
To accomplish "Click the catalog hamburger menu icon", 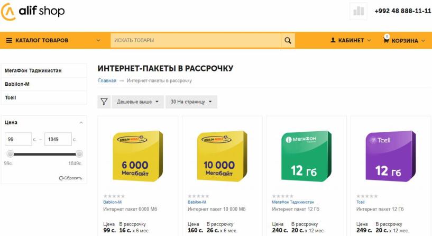I will coord(9,40).
